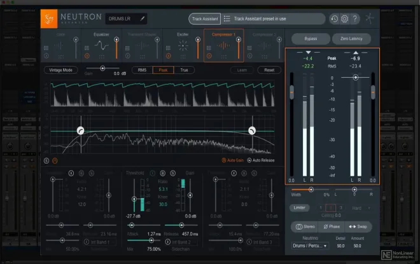Select RMS detection mode
The image size is (420, 264).
pyautogui.click(x=143, y=70)
